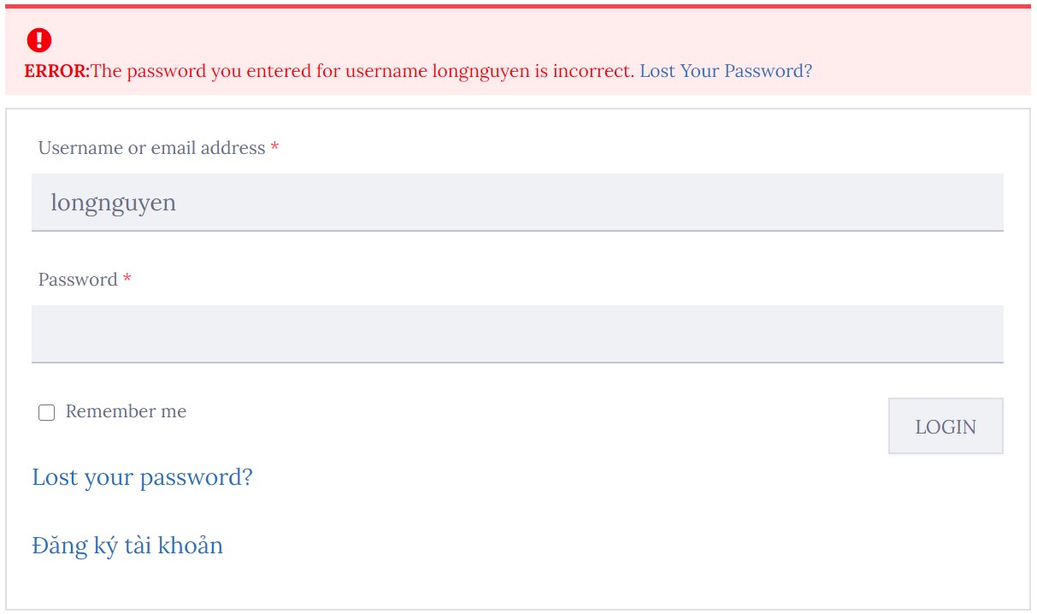Click the word incorrect in error message
The image size is (1037, 614).
coord(593,71)
